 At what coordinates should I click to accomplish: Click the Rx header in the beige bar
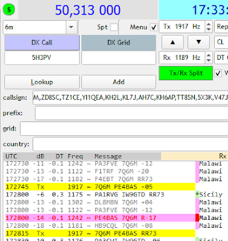coord(223,156)
